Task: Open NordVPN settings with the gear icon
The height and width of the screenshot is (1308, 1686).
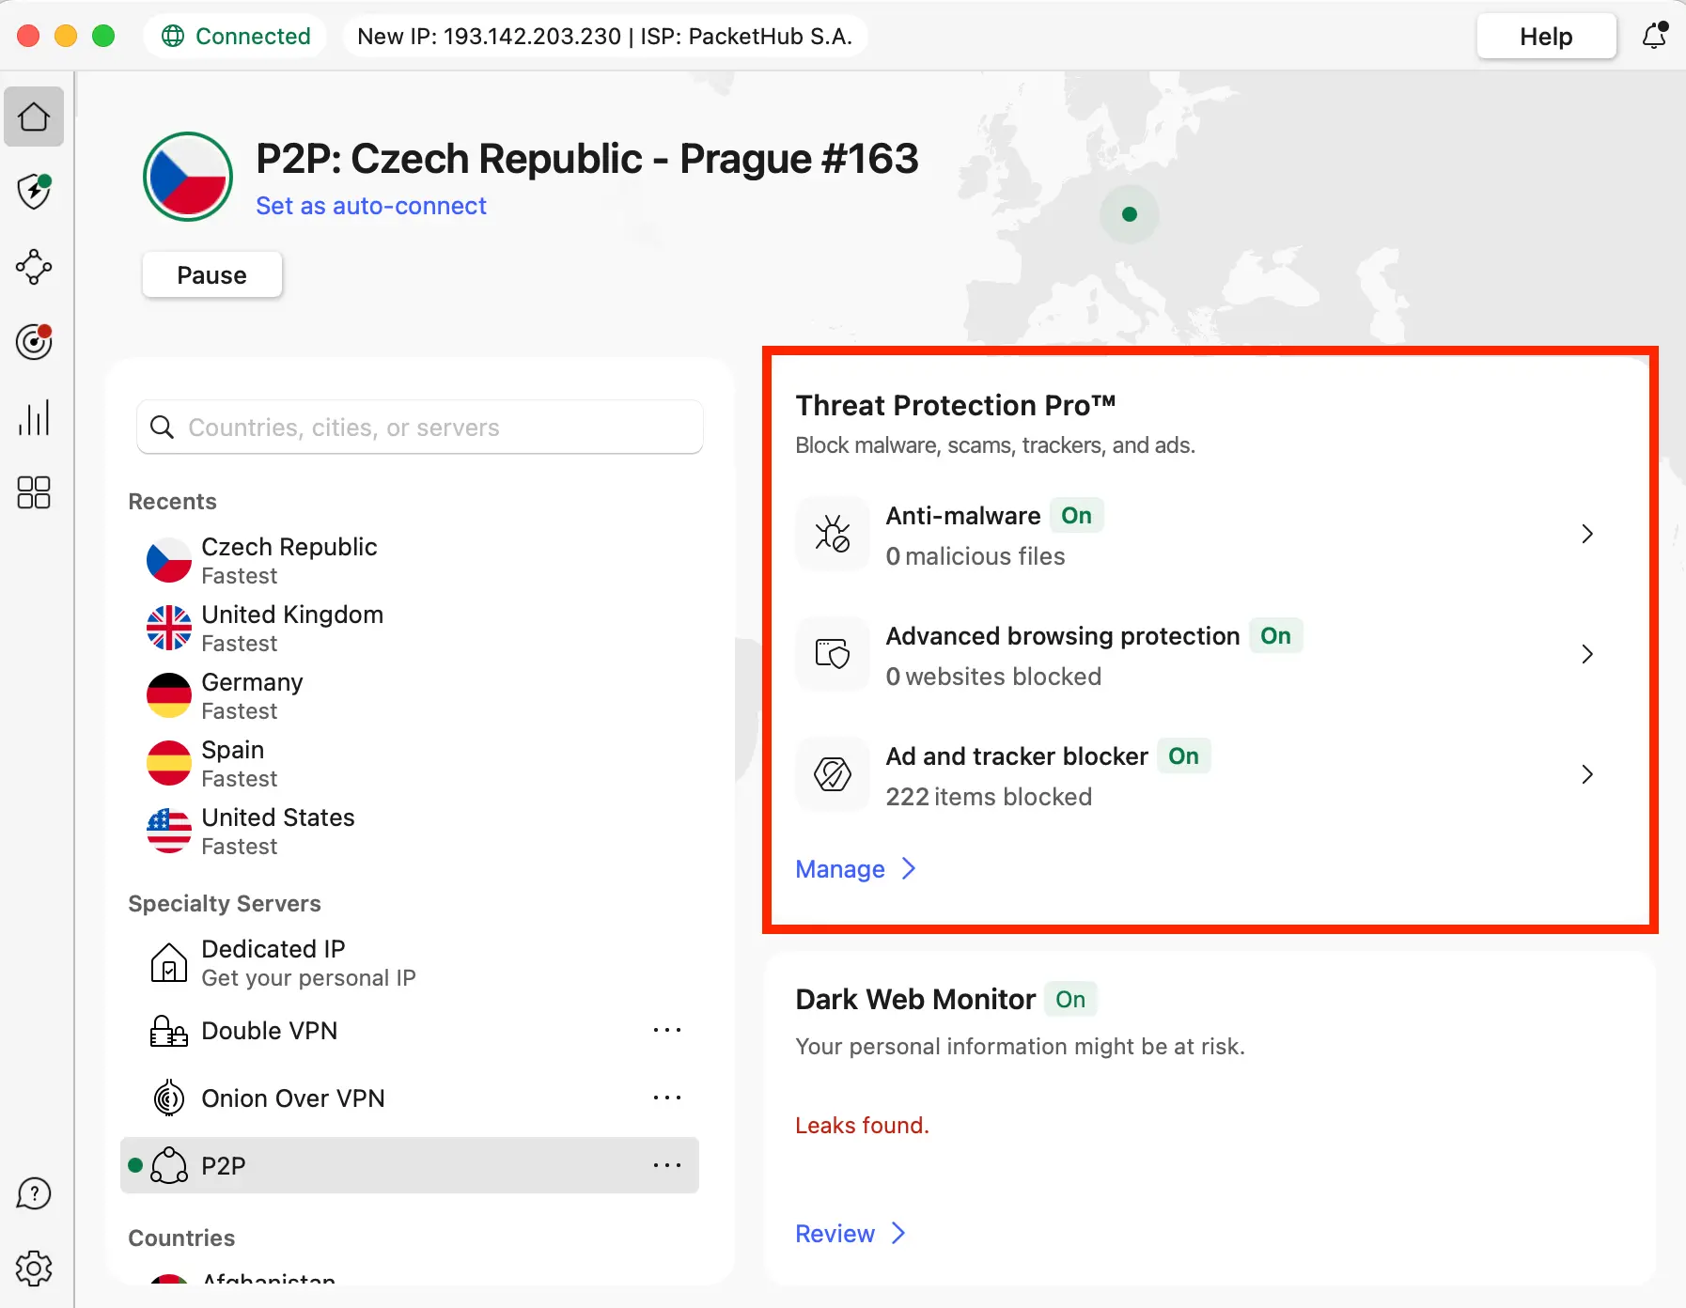Action: click(x=34, y=1268)
